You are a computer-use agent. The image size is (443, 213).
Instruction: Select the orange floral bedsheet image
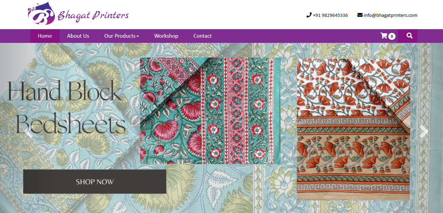pos(354,129)
